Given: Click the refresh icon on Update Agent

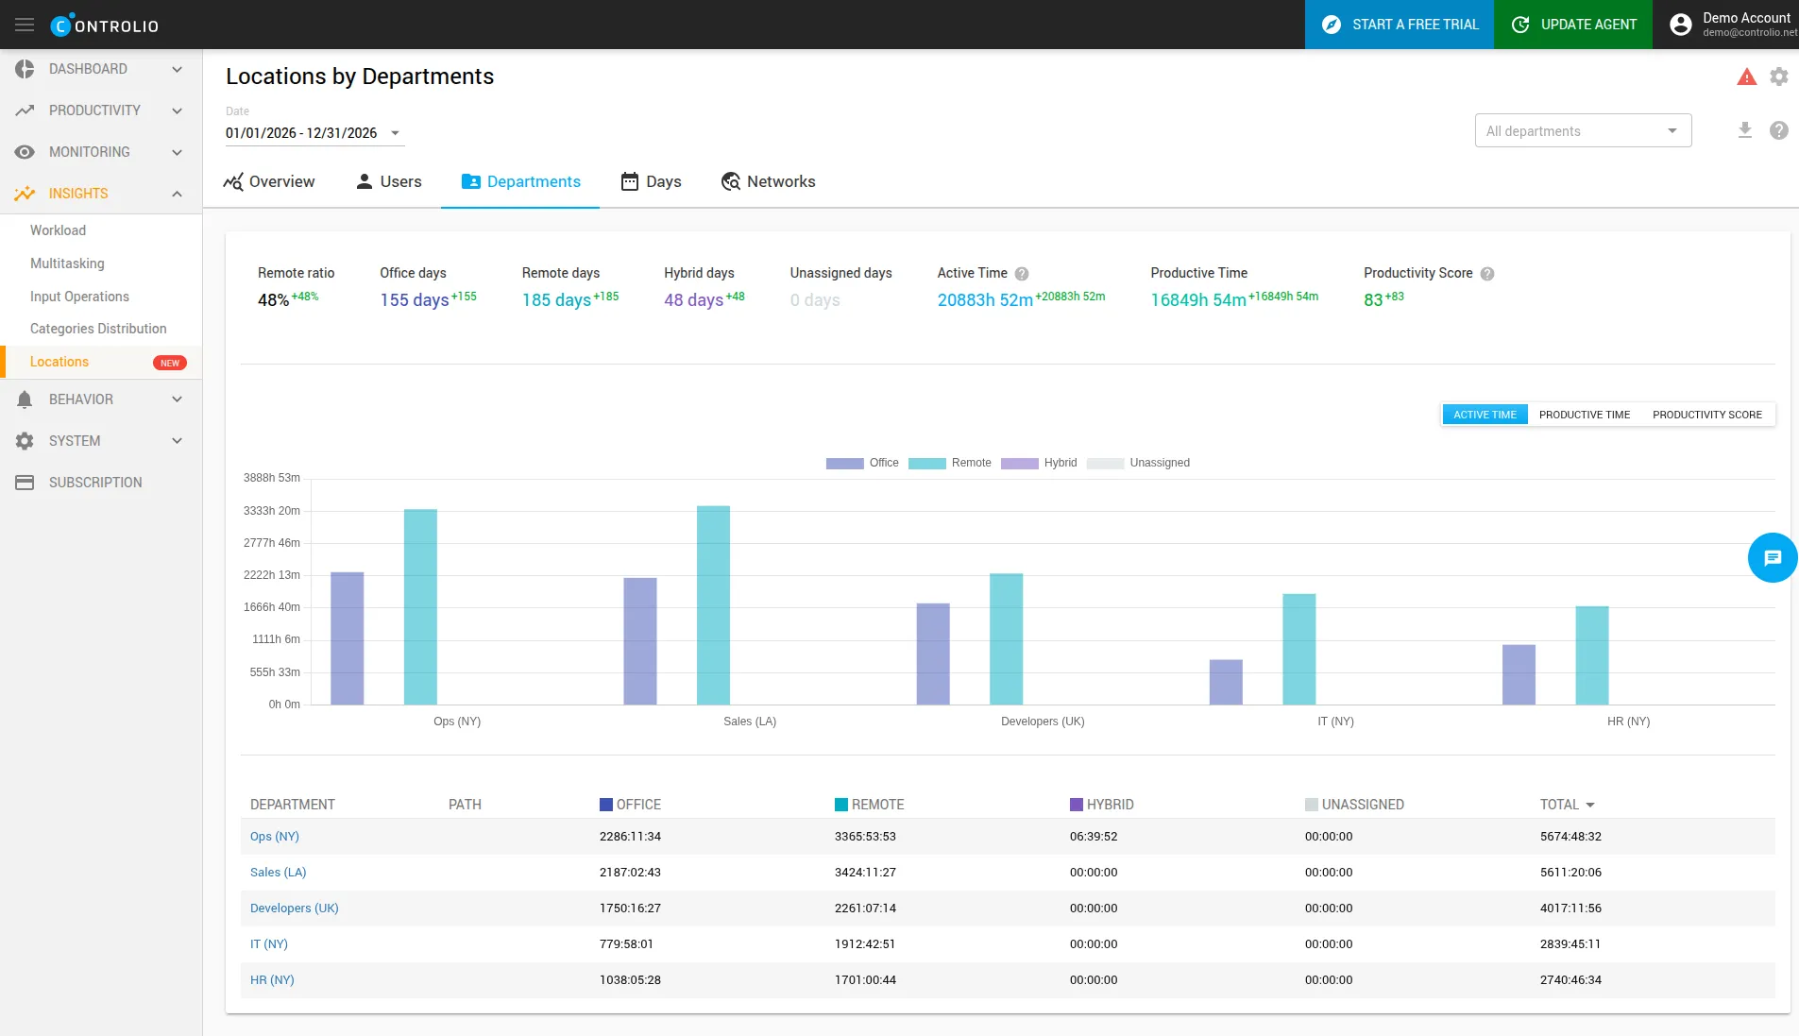Looking at the screenshot, I should pos(1520,25).
